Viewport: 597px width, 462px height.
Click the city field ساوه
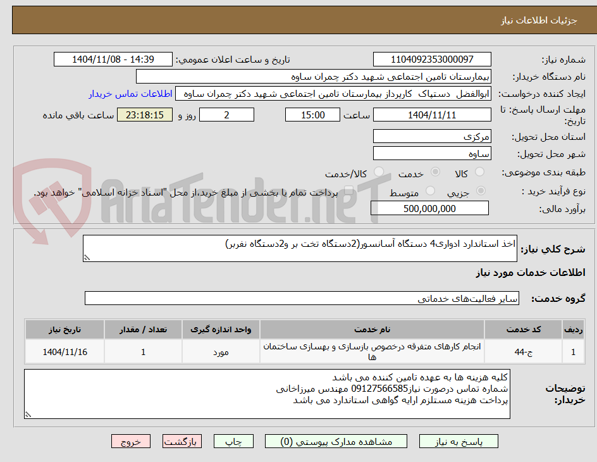(432, 154)
